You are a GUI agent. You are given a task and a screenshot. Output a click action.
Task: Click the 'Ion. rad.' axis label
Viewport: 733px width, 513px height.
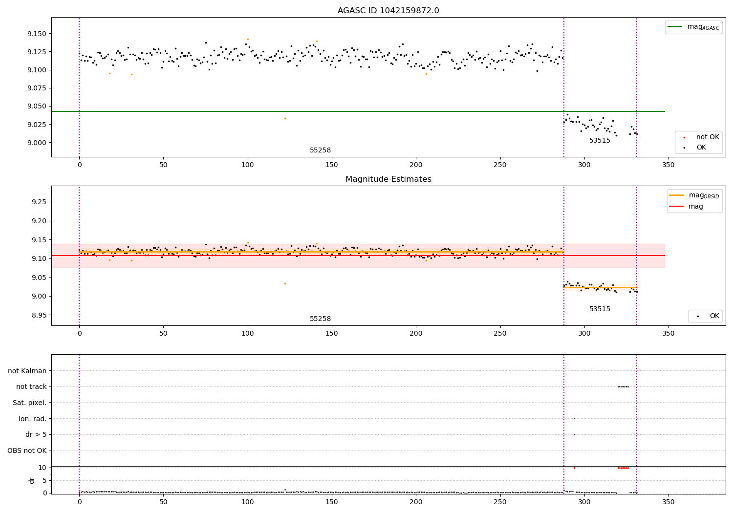pos(33,419)
